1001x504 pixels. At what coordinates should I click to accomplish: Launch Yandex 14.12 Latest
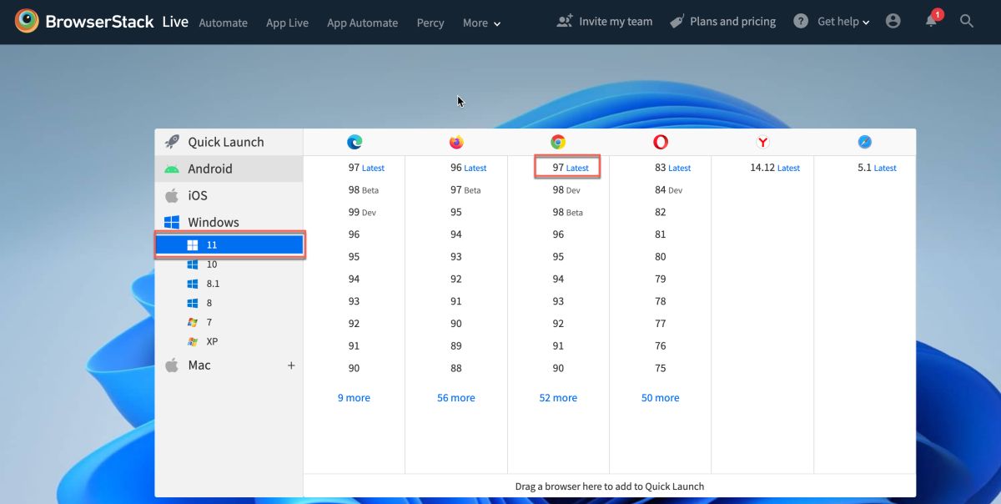click(x=775, y=168)
